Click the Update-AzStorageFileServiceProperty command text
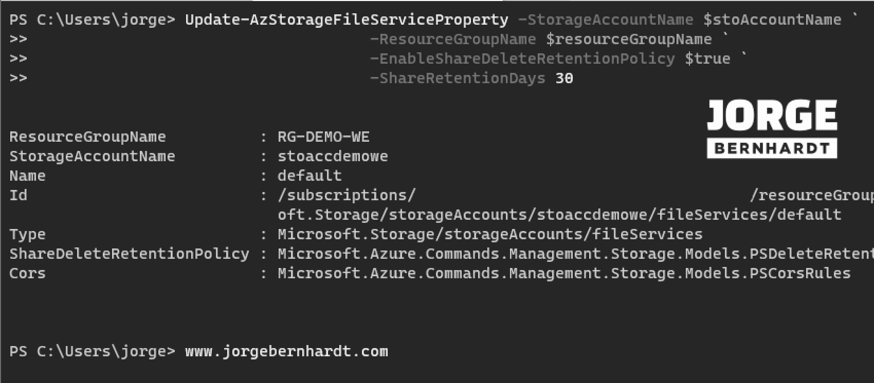Screen dimensions: 874x383 pos(347,20)
